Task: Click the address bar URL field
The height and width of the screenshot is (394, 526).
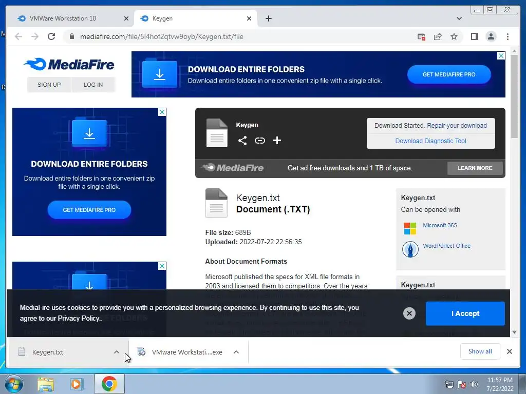Action: point(162,36)
